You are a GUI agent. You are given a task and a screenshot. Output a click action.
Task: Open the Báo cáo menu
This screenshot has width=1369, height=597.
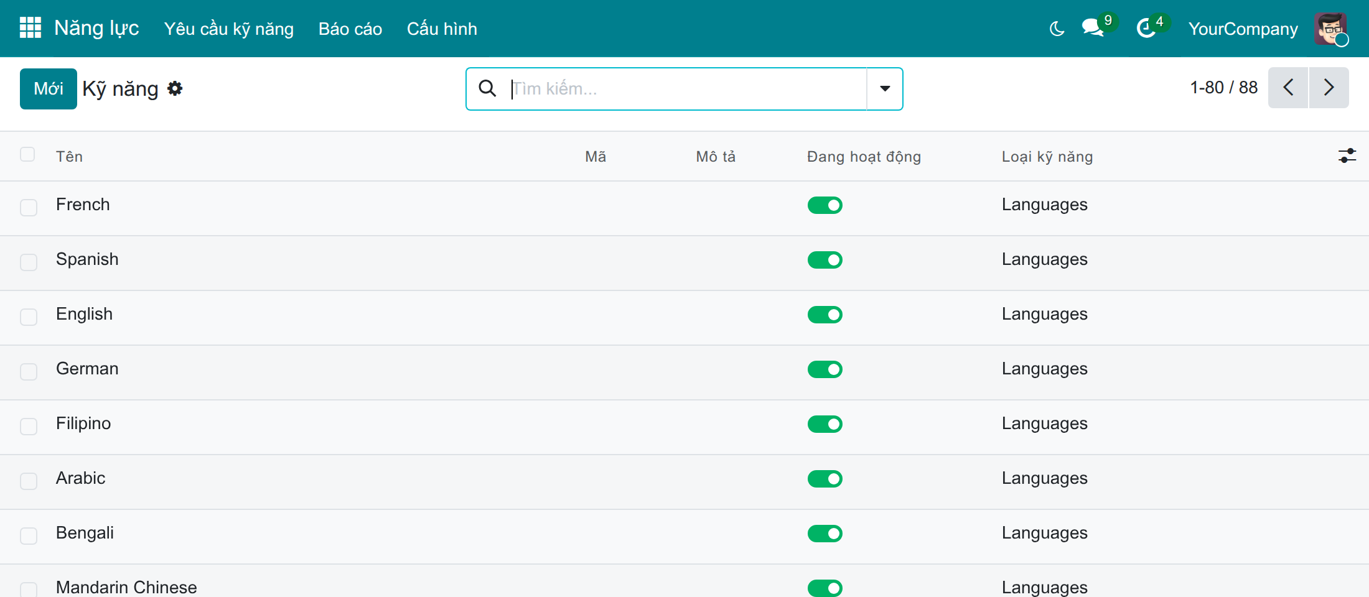coord(350,29)
